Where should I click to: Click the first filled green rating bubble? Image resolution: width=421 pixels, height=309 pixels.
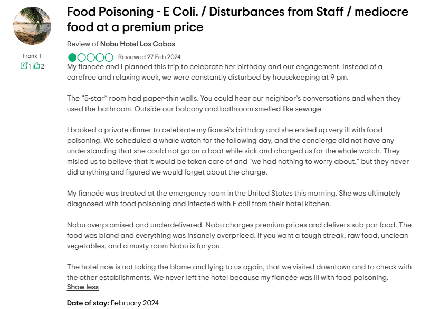[72, 57]
